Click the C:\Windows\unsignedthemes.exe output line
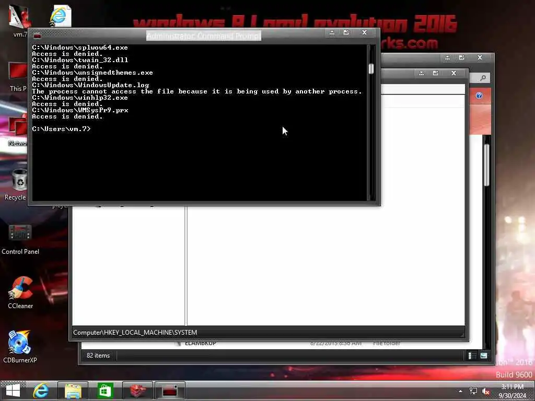 pos(92,73)
